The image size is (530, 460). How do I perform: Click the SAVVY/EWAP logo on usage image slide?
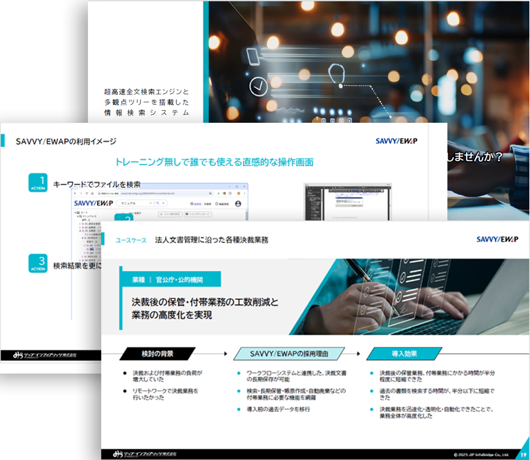(396, 141)
